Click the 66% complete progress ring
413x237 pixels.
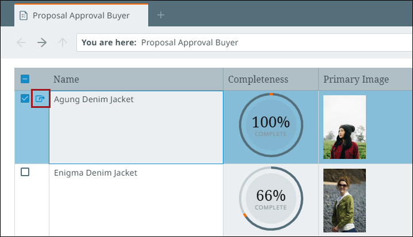click(x=271, y=199)
